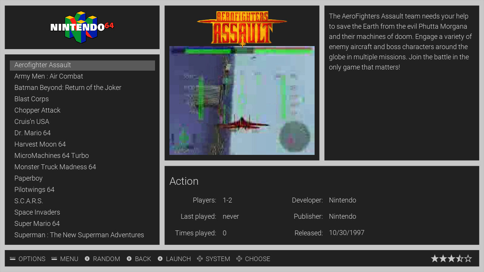The width and height of the screenshot is (484, 272).
Task: Click the first rating star
Action: 435,258
